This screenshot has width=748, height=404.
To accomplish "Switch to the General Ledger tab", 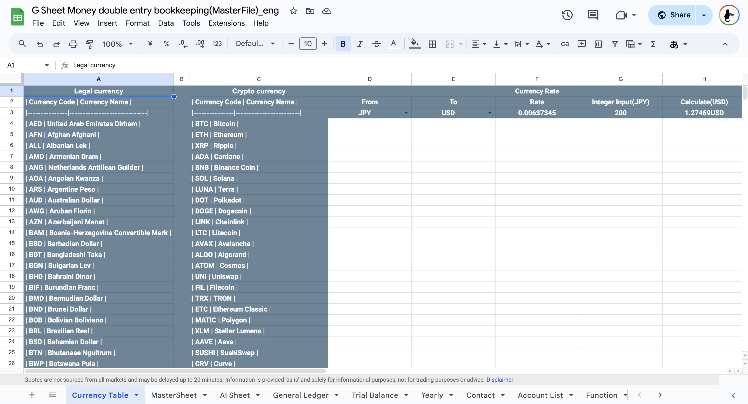I will click(x=300, y=395).
